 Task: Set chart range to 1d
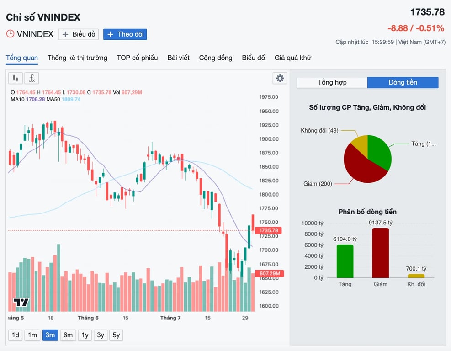pyautogui.click(x=16, y=335)
